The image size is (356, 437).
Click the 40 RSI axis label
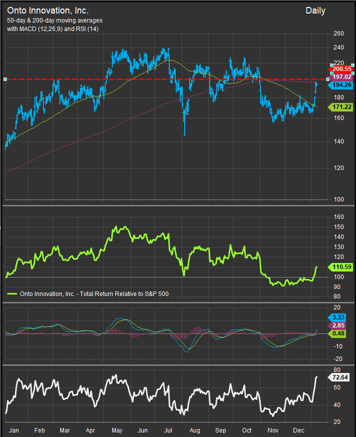(x=337, y=404)
